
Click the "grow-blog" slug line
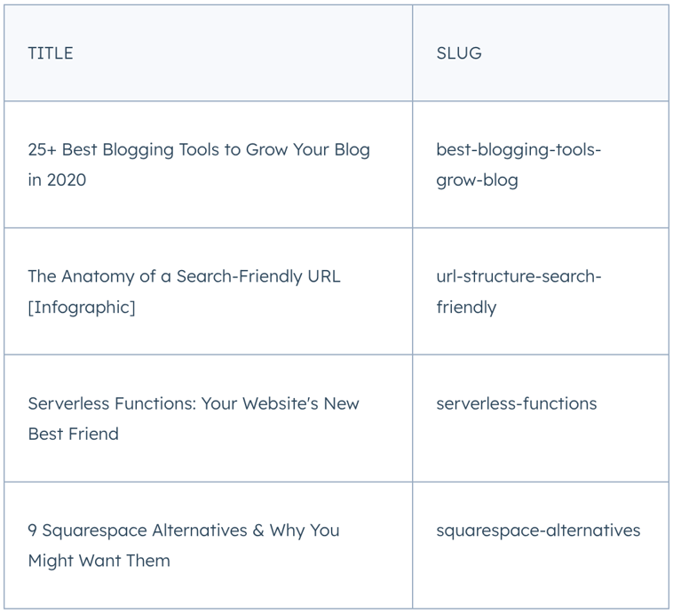(x=477, y=180)
